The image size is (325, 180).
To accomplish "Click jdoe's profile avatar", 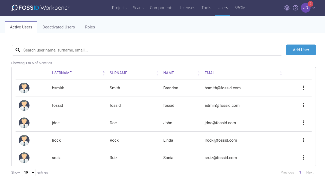I will pyautogui.click(x=24, y=123).
